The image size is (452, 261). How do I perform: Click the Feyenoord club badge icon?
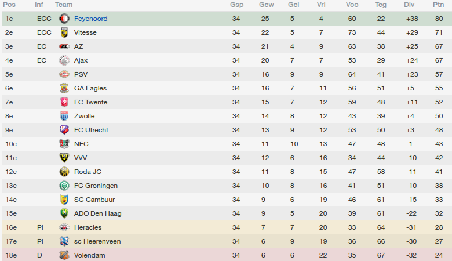[64, 19]
